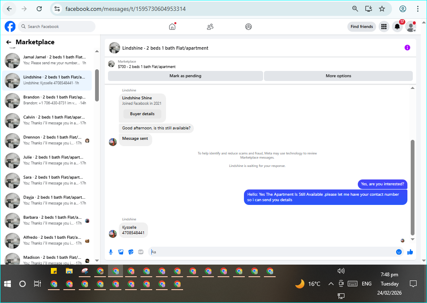
Task: Bookmark this page with star icon
Action: click(382, 9)
